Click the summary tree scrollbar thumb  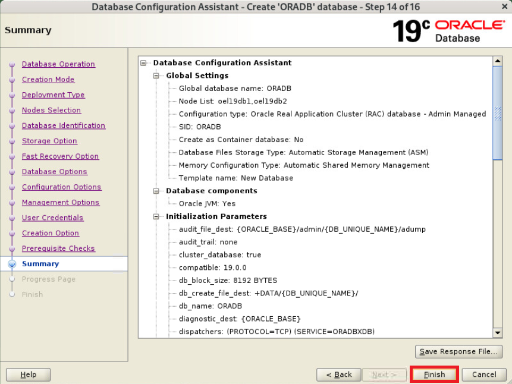(498, 113)
